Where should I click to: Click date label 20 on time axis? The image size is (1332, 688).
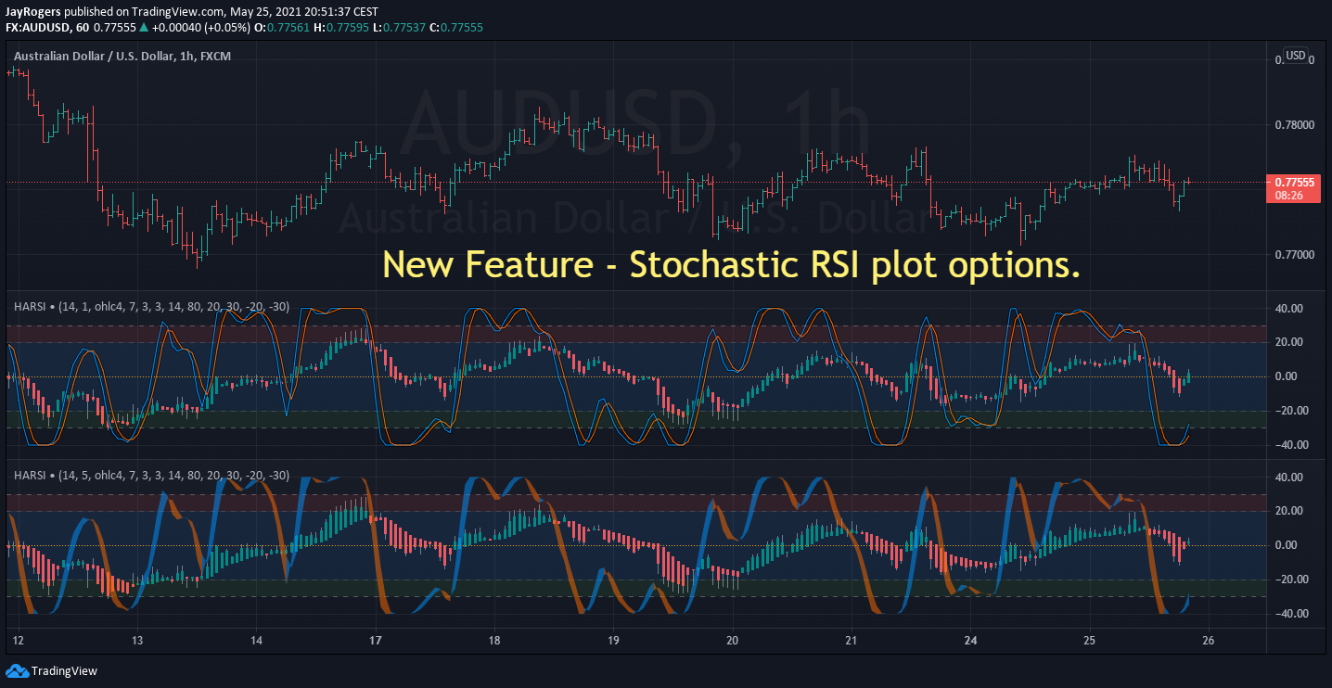[x=732, y=641]
